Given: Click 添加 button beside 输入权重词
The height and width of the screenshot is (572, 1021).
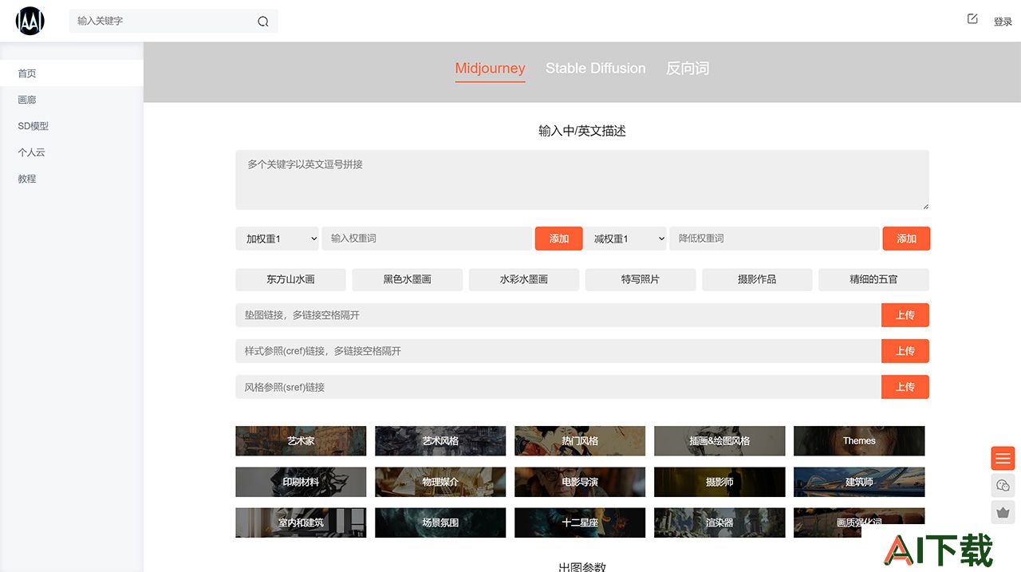Looking at the screenshot, I should pyautogui.click(x=559, y=239).
